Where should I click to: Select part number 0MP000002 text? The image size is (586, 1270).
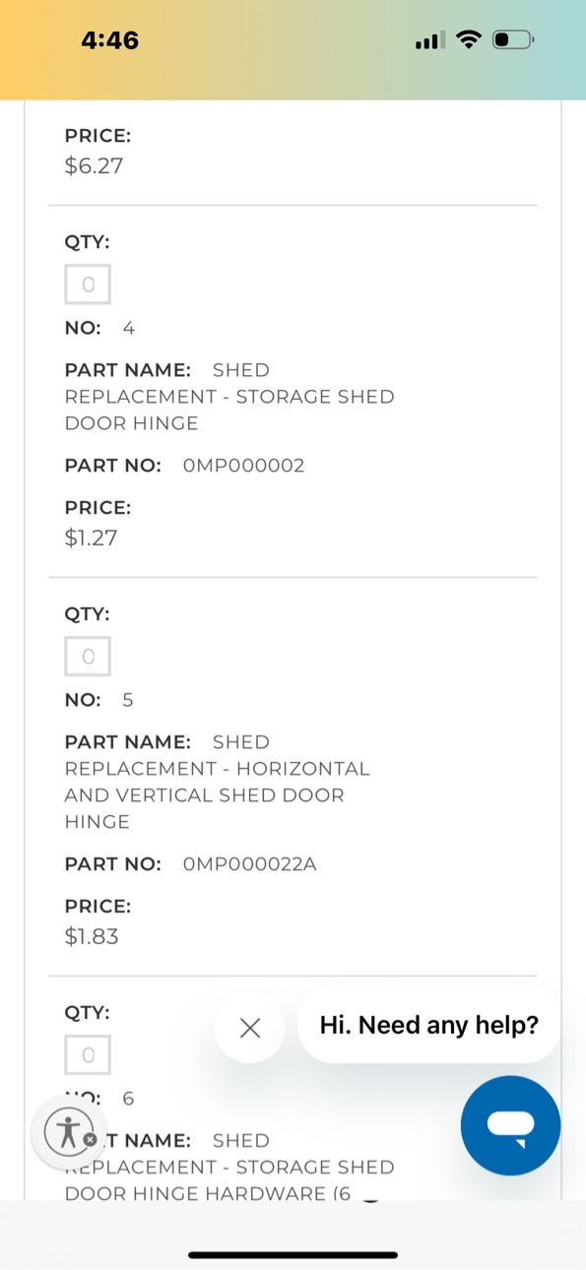244,466
